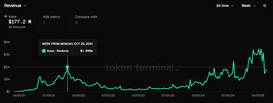
Task: Click the Aave series label
Action: click(x=12, y=17)
